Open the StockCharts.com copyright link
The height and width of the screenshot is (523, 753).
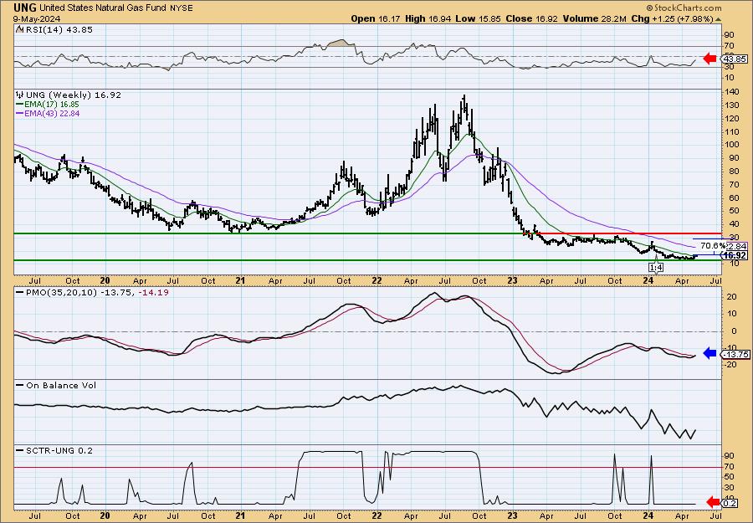click(684, 8)
